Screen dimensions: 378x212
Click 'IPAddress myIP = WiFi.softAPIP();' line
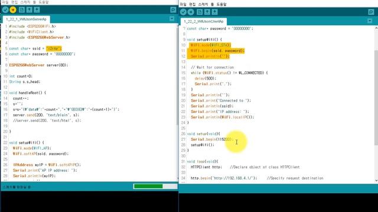[47, 165]
